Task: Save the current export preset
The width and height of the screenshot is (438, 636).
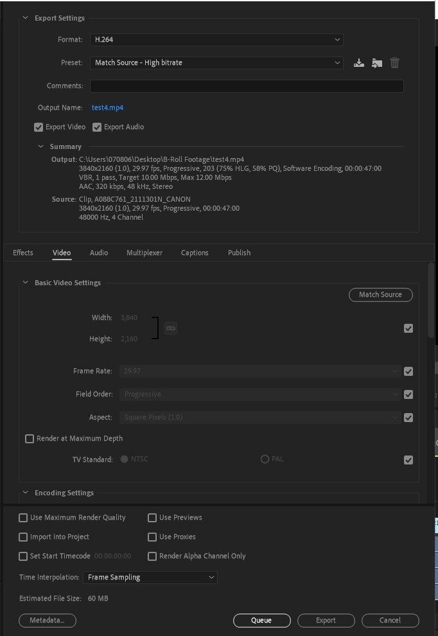Action: click(358, 62)
